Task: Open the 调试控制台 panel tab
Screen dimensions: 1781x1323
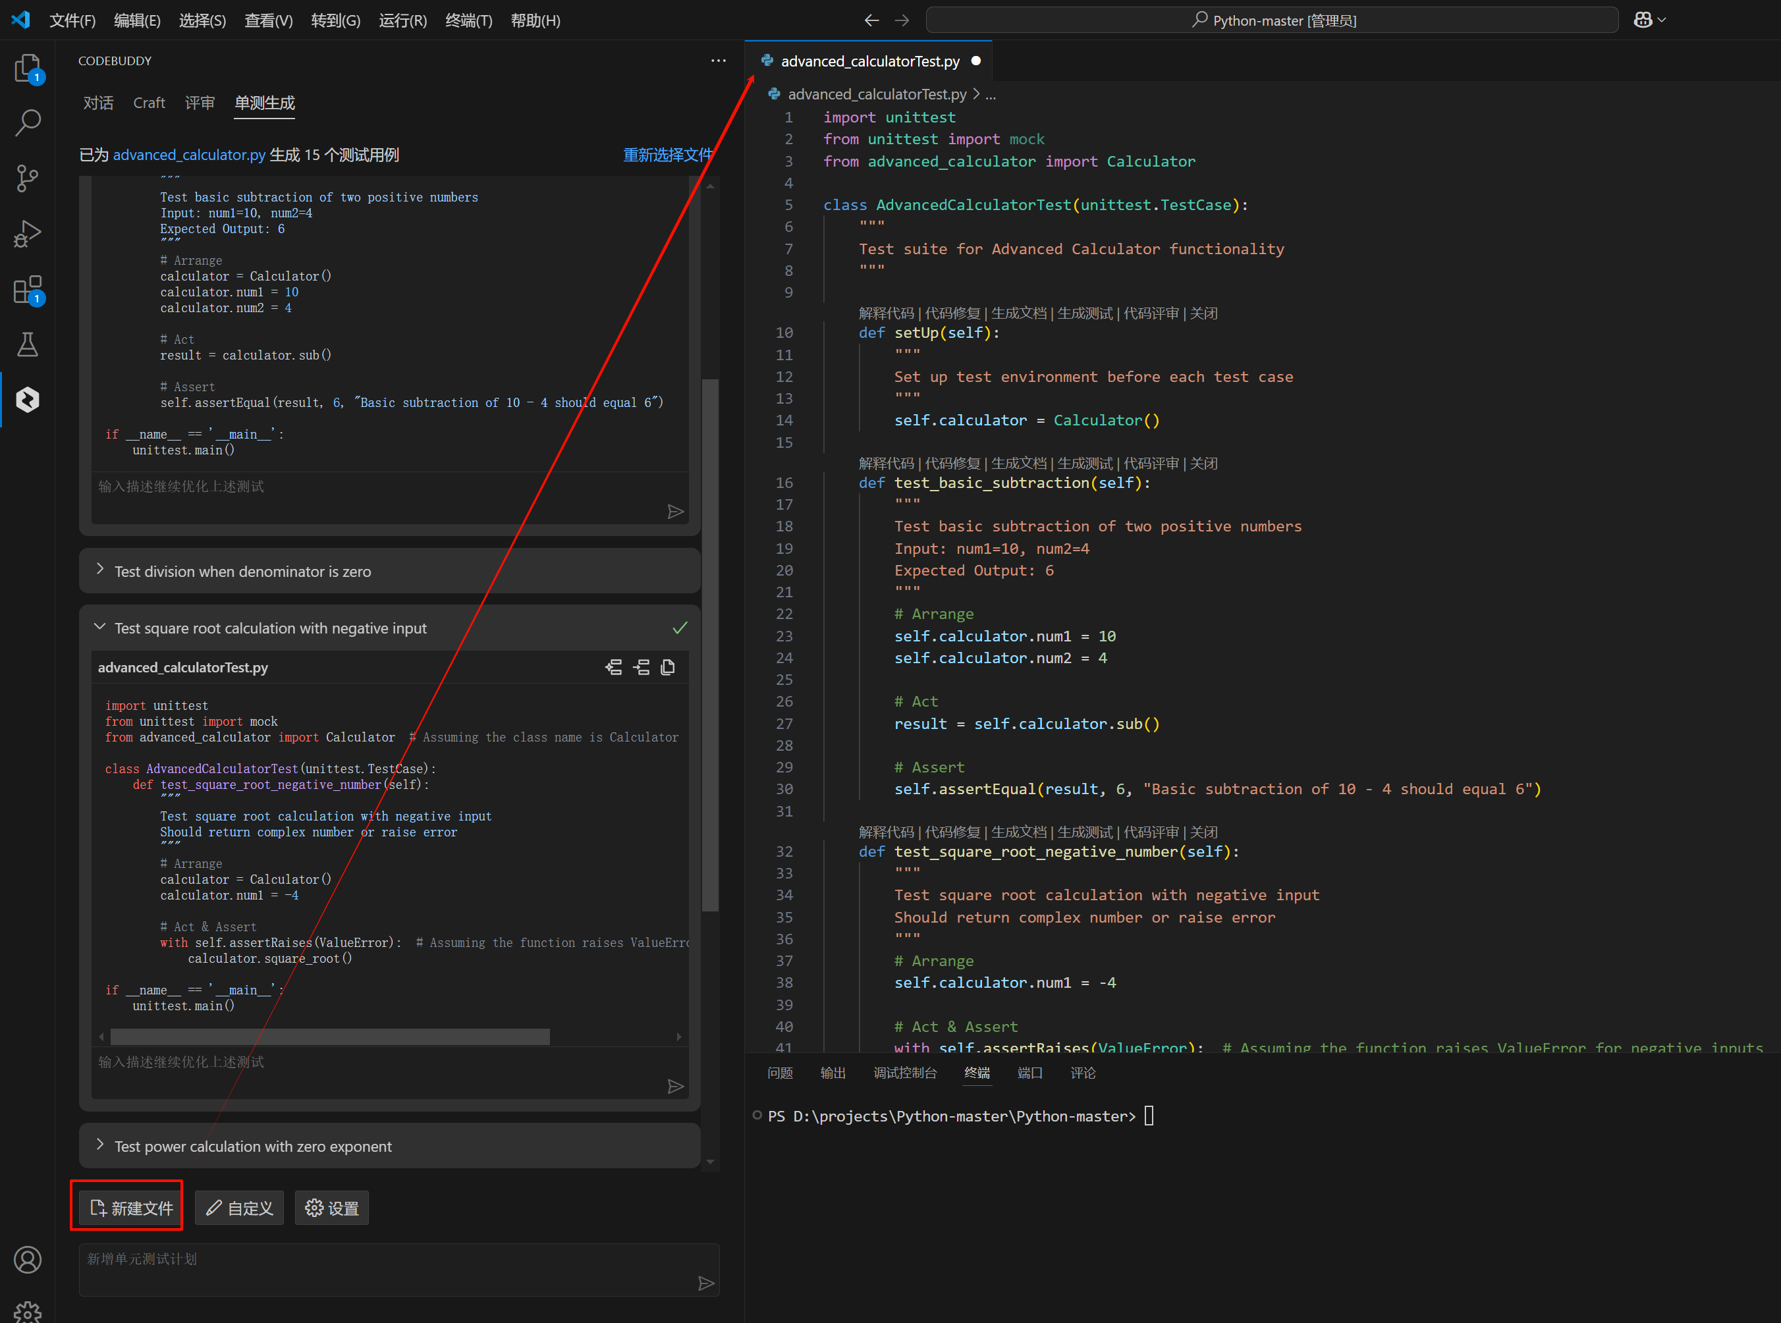Action: (x=905, y=1072)
